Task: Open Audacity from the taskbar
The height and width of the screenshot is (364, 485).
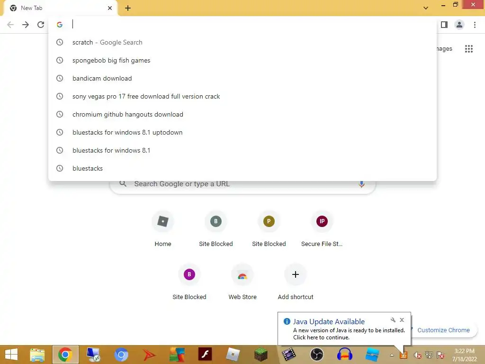Action: 345,355
